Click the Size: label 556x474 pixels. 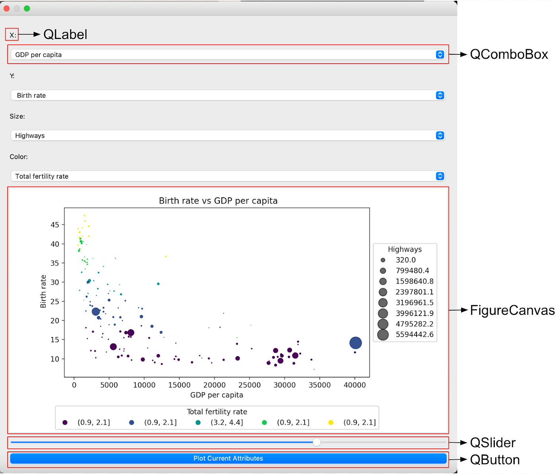pos(17,116)
